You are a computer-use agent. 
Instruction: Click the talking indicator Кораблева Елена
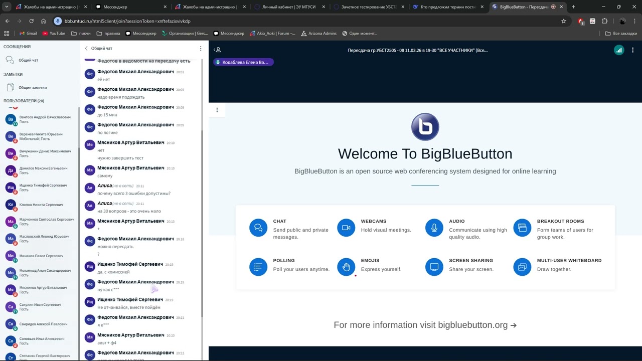(x=243, y=62)
